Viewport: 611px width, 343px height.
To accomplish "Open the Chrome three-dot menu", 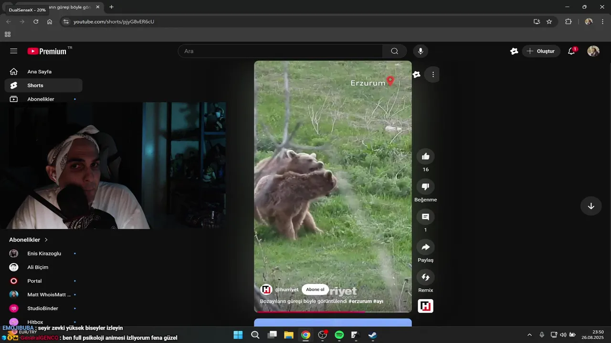I will 602,21.
